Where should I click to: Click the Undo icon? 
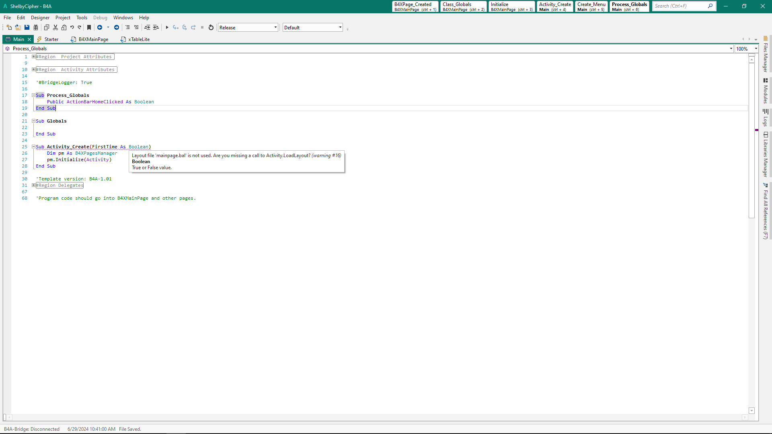[72, 28]
